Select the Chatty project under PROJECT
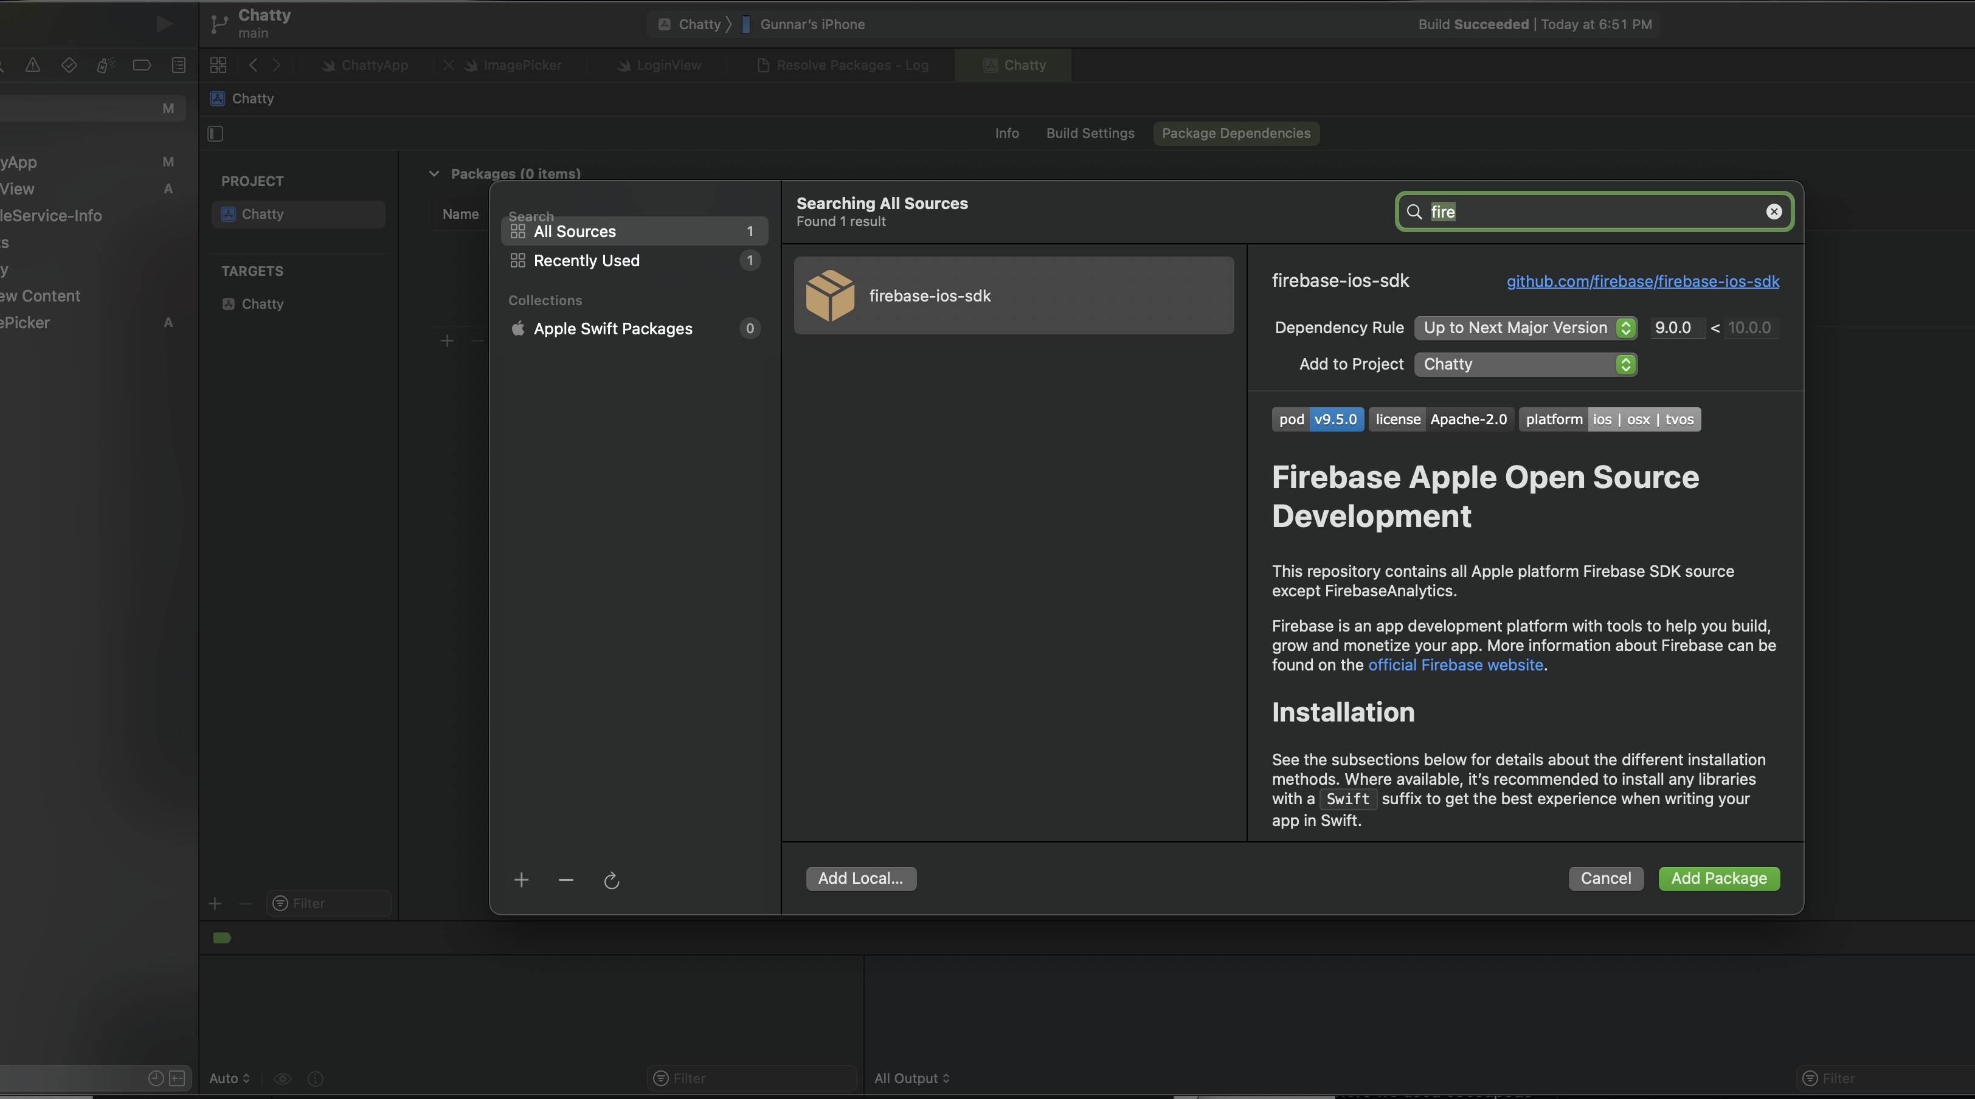This screenshot has height=1099, width=1975. point(298,214)
